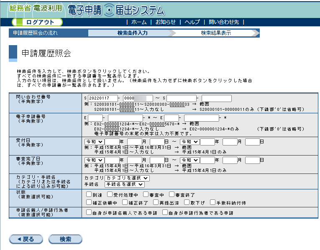The image size is (320, 250).
Task: Click the first 電子申請番号 E input field
Action: click(95, 118)
